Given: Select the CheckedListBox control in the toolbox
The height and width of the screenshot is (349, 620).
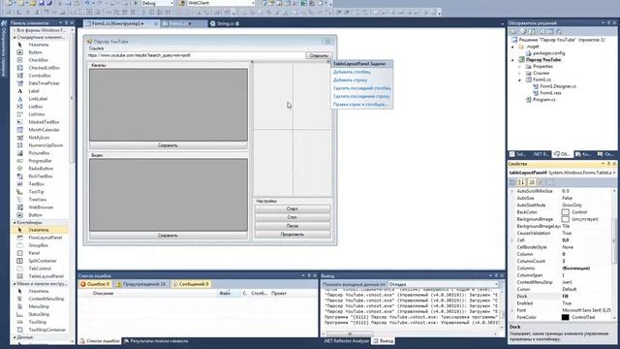Looking at the screenshot, I should 44,68.
